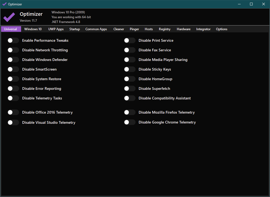Go to the Registry tab
270x197 pixels.
[x=165, y=29]
